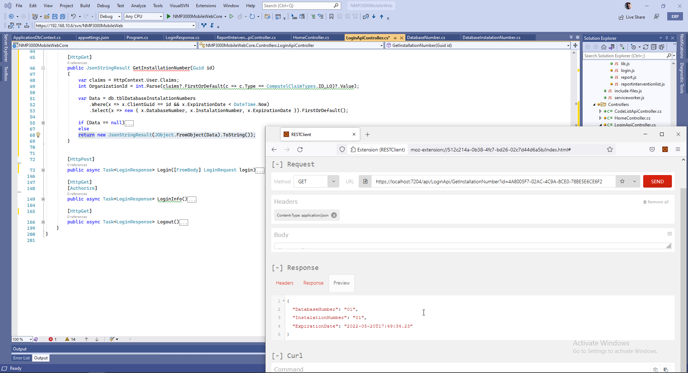
Task: Open the response Headers tab
Action: pos(285,283)
